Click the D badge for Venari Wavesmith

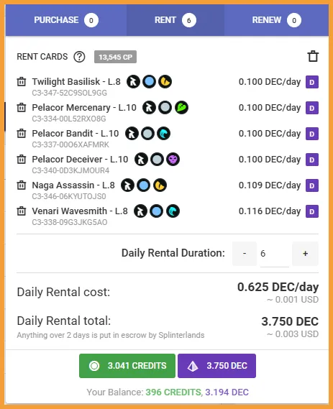pyautogui.click(x=312, y=211)
